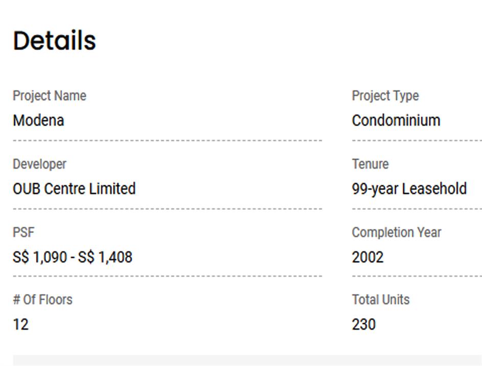Screen dimensions: 482x366
Task: Select the Condominium project type value
Action: [x=396, y=120]
